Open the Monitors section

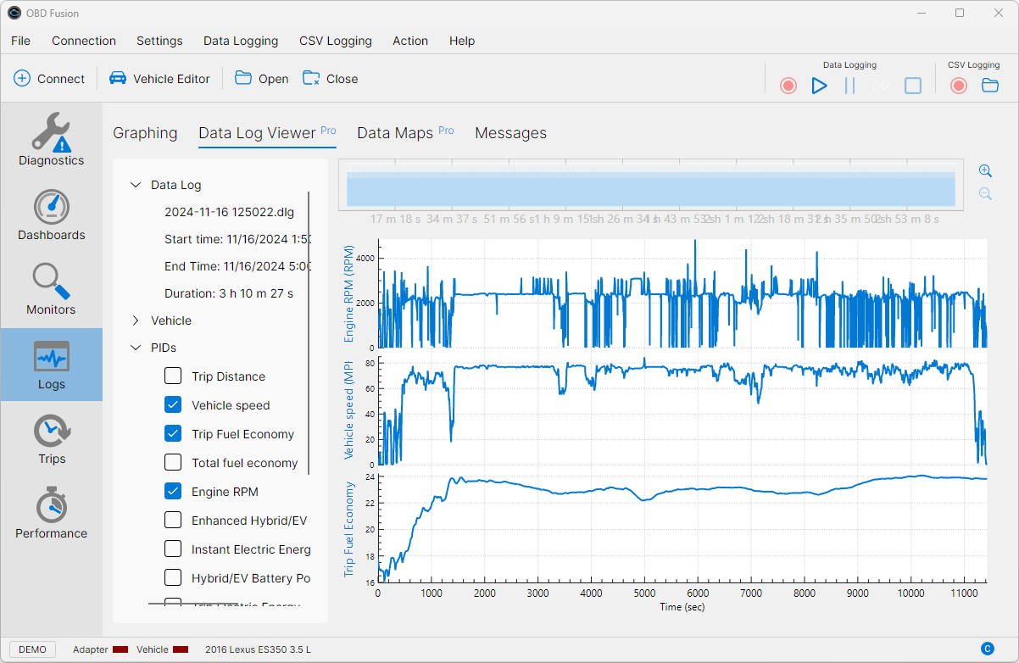[x=52, y=289]
